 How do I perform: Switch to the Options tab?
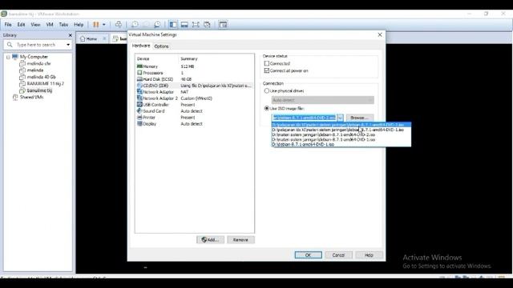pos(161,46)
